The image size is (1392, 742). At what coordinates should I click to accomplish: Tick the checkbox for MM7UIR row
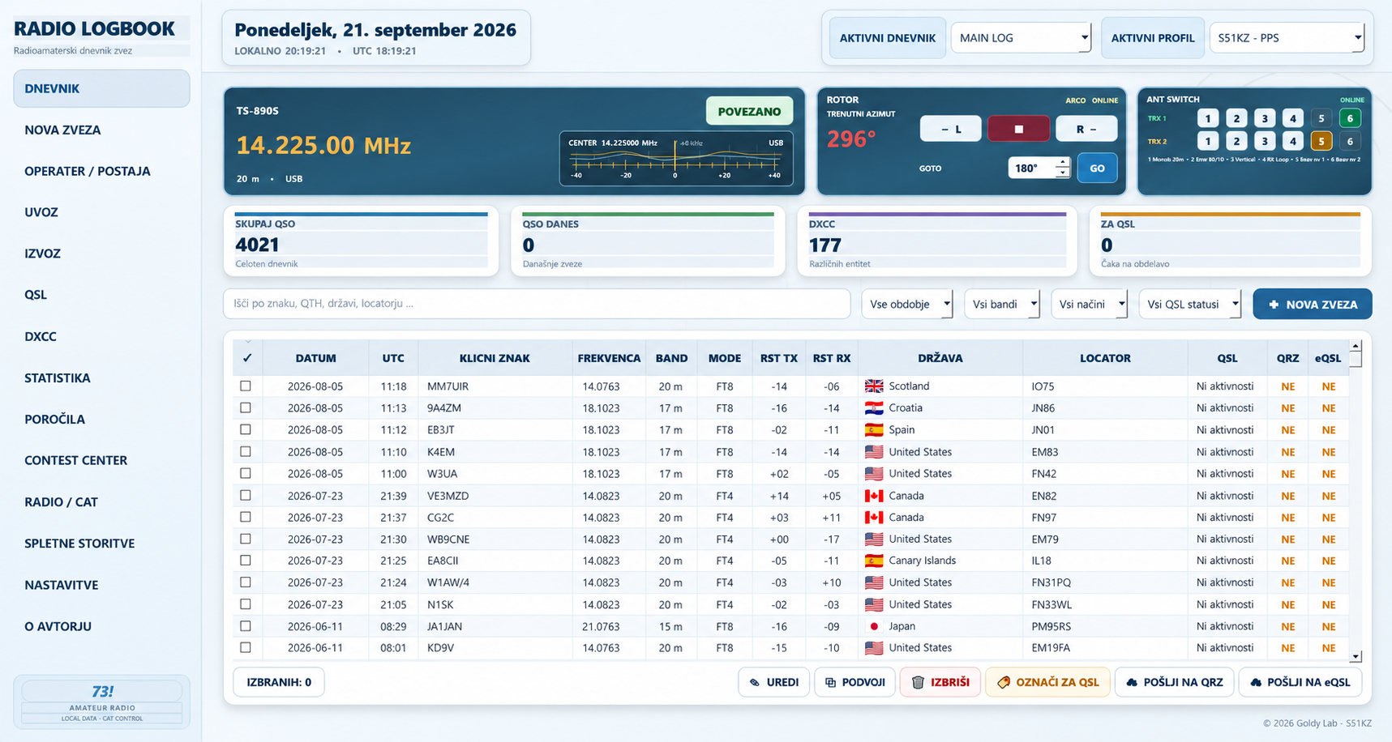coord(246,386)
